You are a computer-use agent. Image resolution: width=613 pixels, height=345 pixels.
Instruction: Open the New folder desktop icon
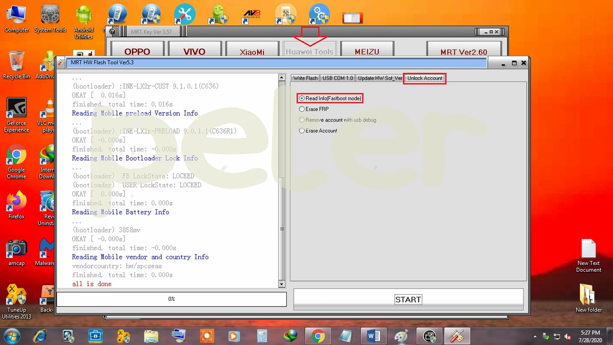click(x=589, y=298)
